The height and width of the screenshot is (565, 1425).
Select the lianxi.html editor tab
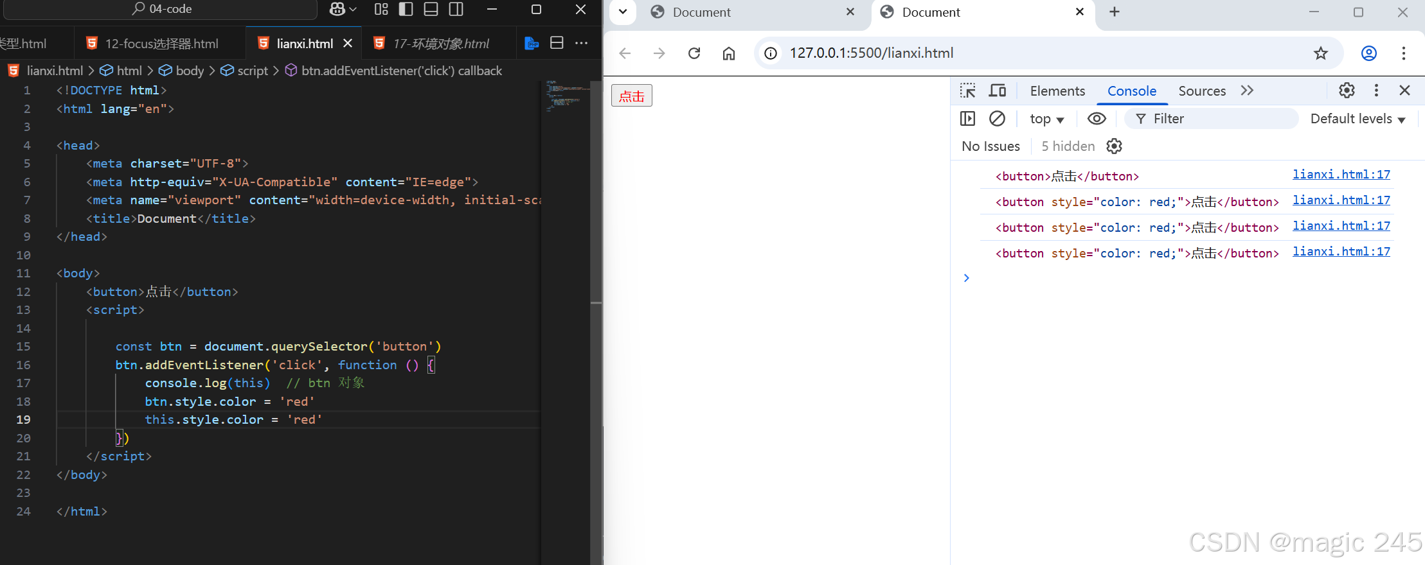(x=304, y=44)
